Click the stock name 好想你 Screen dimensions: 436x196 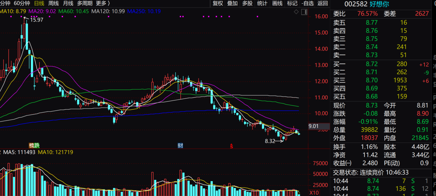click(380, 4)
